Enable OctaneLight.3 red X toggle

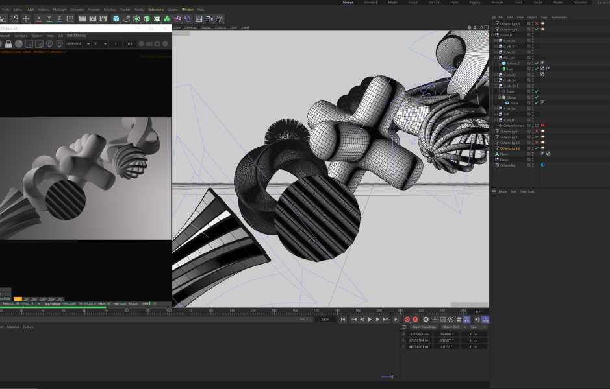coord(537,24)
